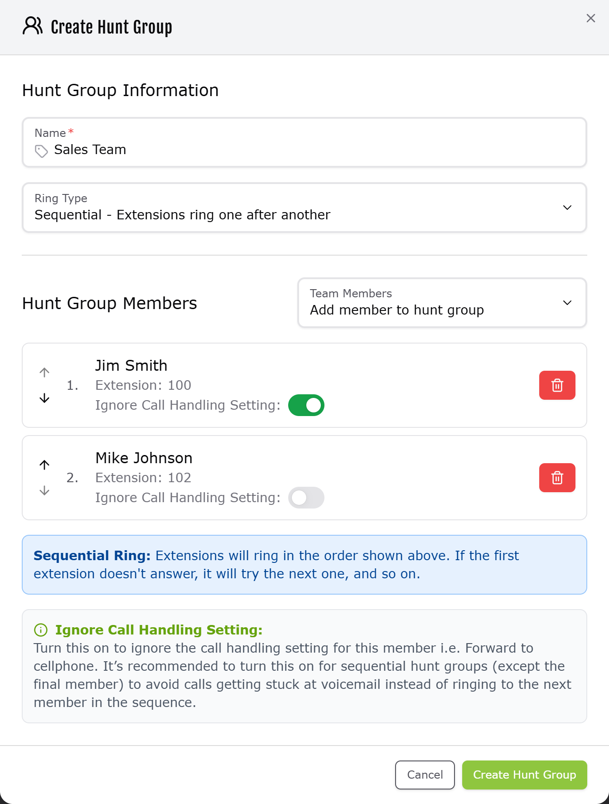Open the Ring Type dropdown

304,207
